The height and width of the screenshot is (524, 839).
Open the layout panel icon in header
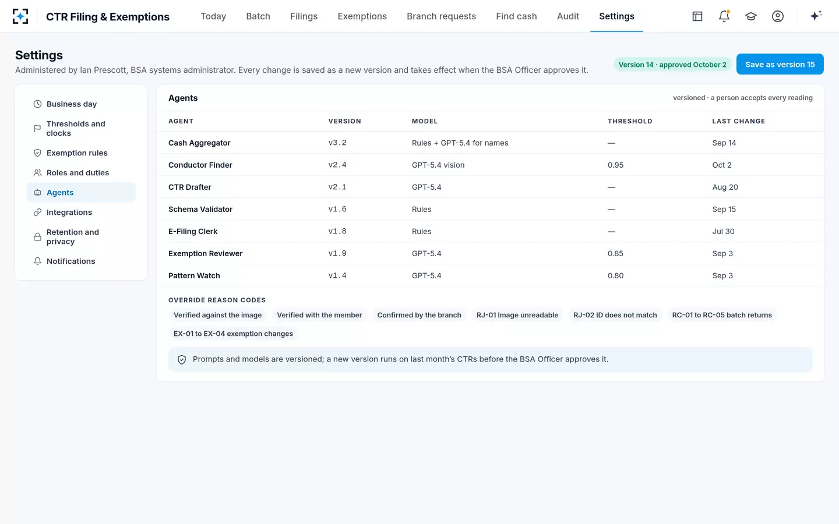pos(697,16)
